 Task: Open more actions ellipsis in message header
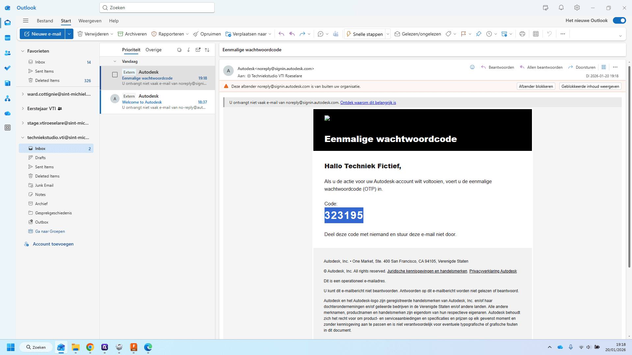615,67
